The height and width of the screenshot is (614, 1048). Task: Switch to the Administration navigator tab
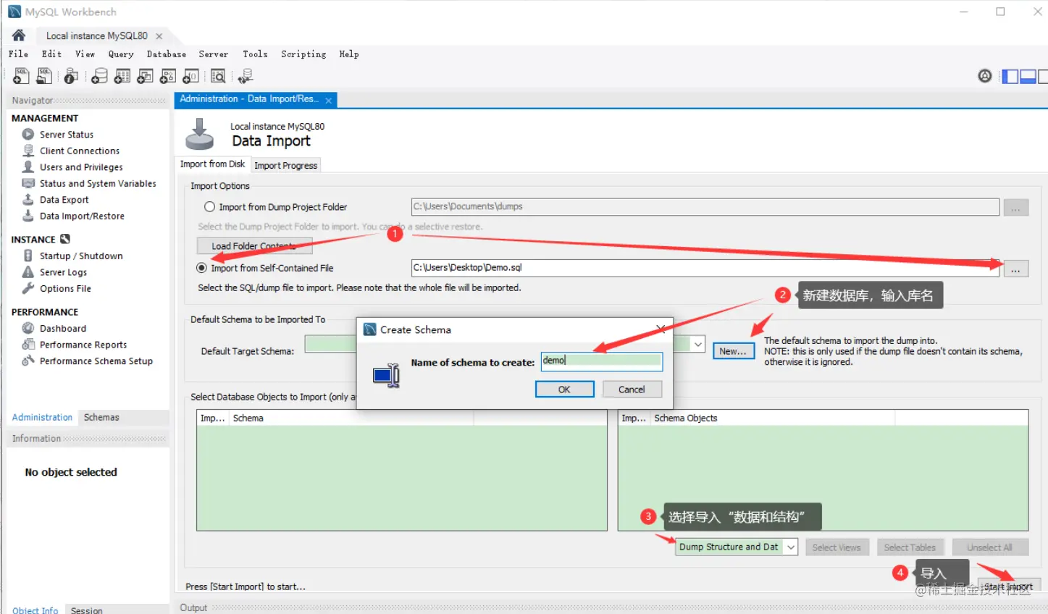click(x=42, y=417)
